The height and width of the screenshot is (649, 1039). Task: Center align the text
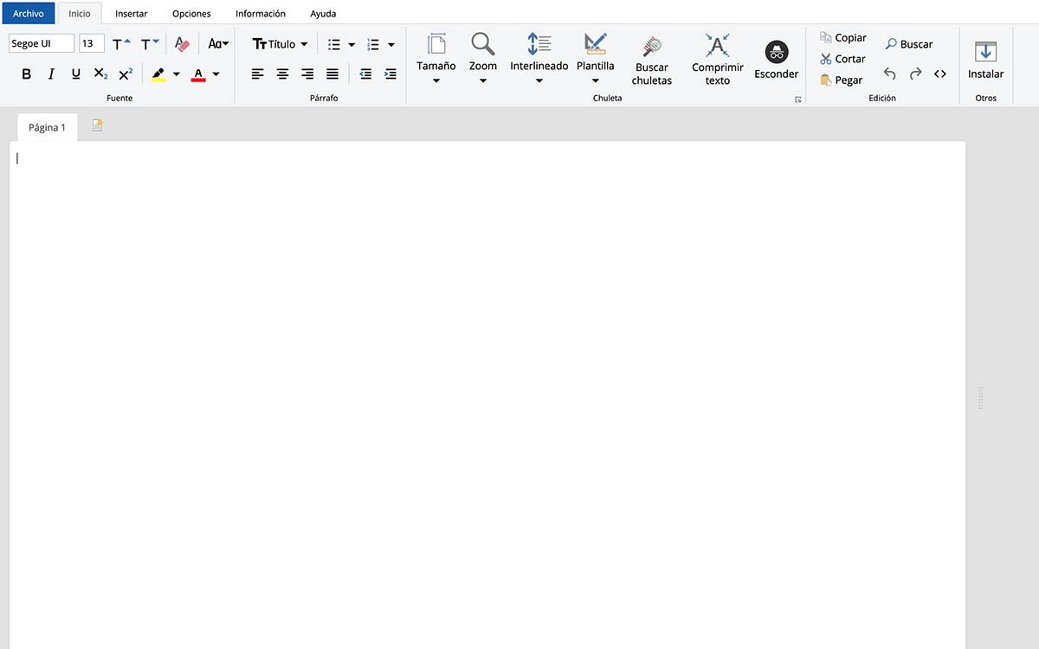(282, 74)
